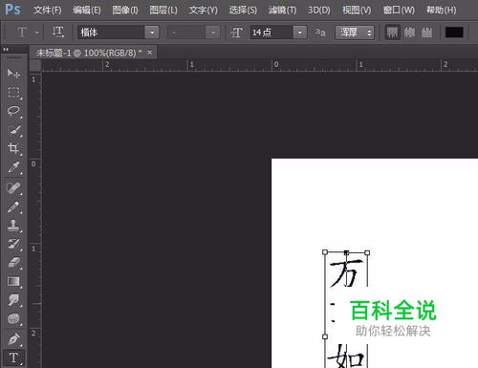
Task: Open the 图像(I) menu
Action: [x=125, y=11]
